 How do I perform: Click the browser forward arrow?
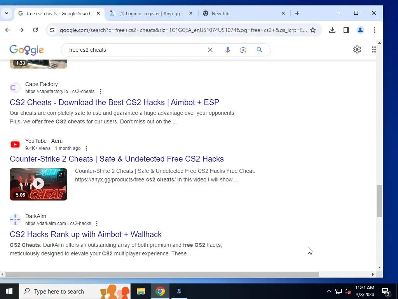click(21, 30)
